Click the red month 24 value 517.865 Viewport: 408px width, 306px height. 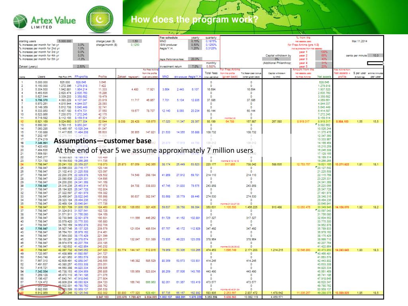(230, 165)
